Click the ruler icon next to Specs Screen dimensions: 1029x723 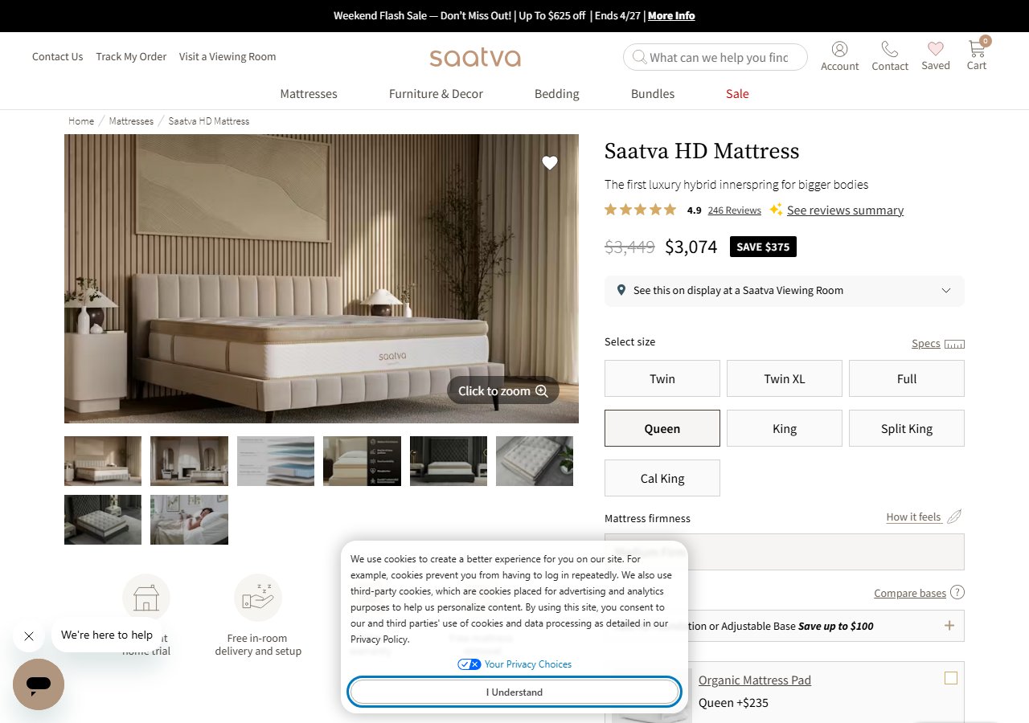954,343
